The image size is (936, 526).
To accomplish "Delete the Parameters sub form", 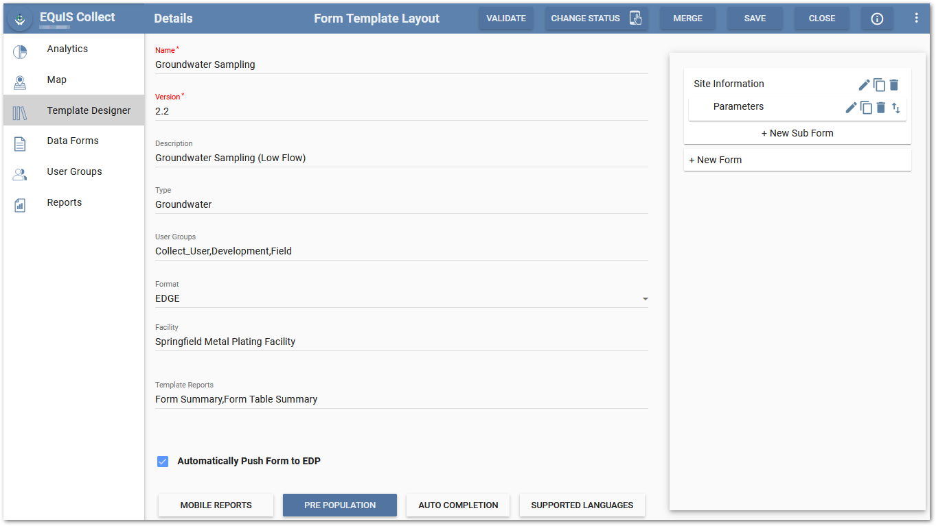I will pos(880,108).
